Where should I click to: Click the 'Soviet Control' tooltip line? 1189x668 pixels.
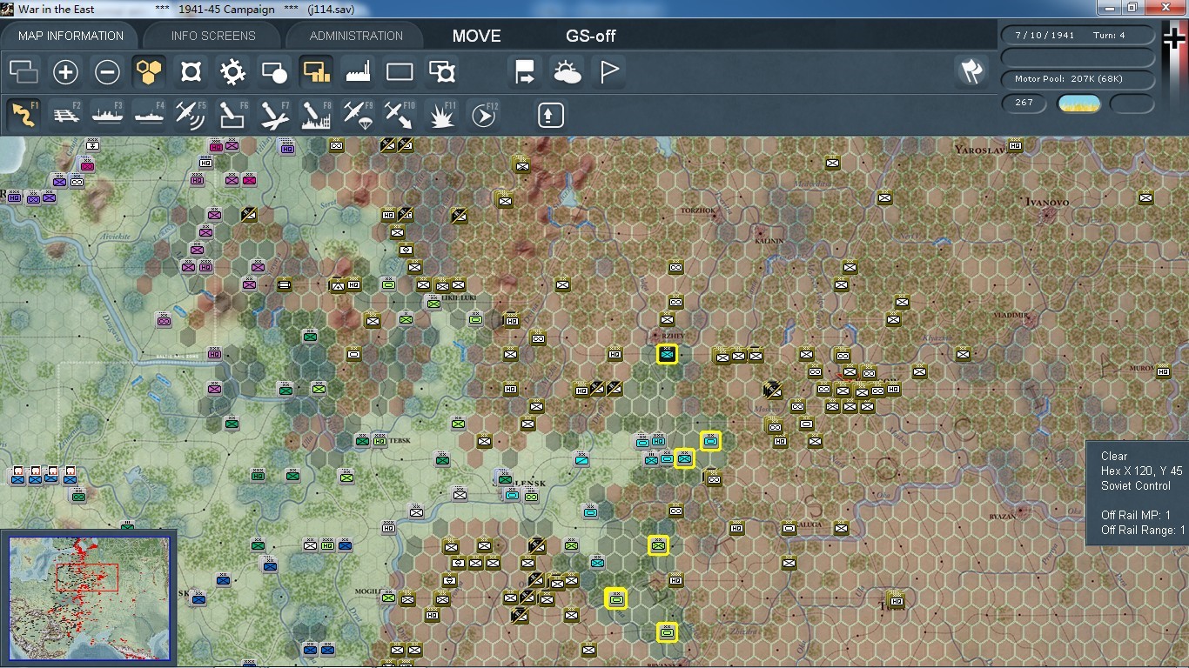(1136, 485)
